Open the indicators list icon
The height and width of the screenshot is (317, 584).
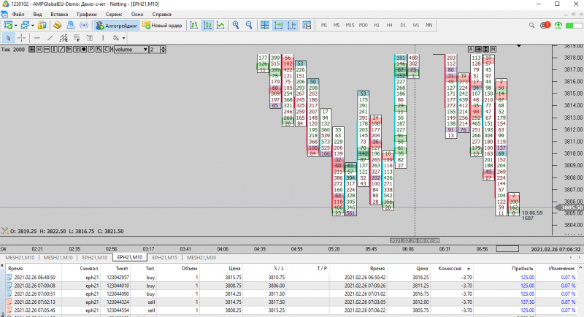(x=307, y=26)
